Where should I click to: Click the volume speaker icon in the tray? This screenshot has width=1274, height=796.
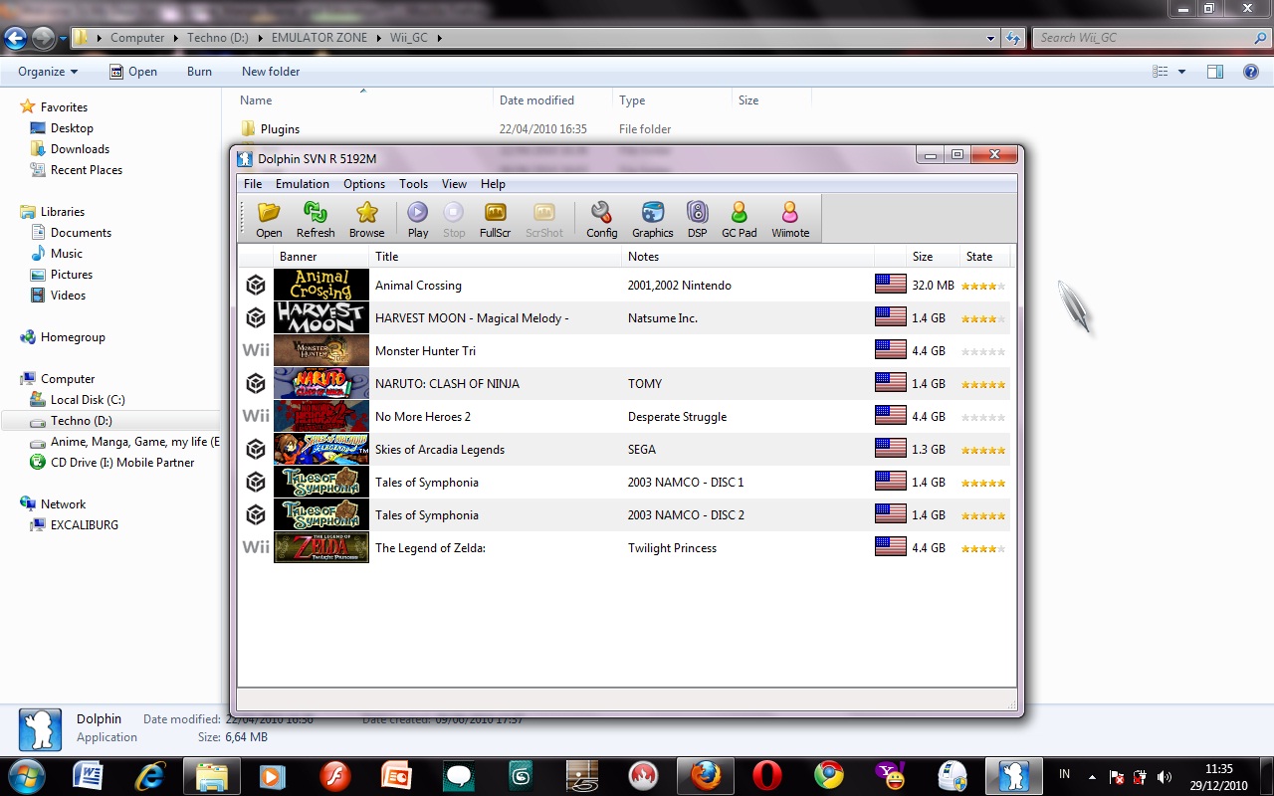(x=1166, y=776)
